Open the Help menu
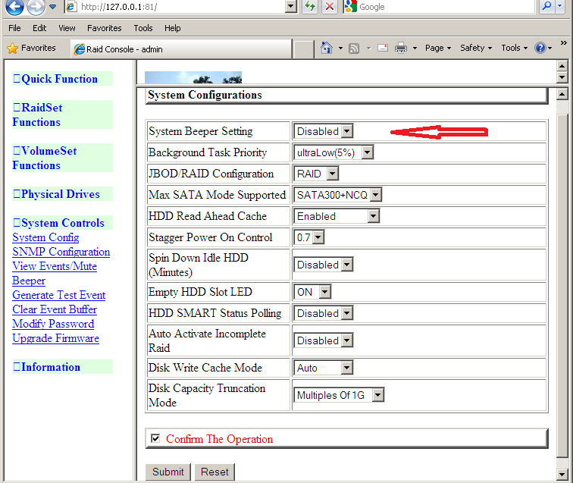 point(173,28)
